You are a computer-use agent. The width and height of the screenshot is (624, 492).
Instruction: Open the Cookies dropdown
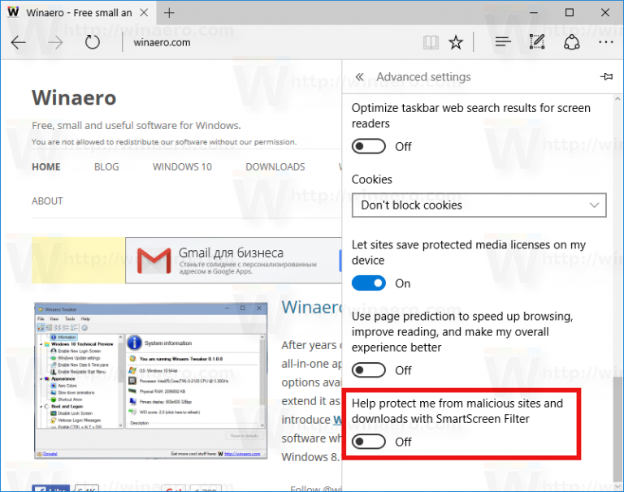[x=479, y=205]
